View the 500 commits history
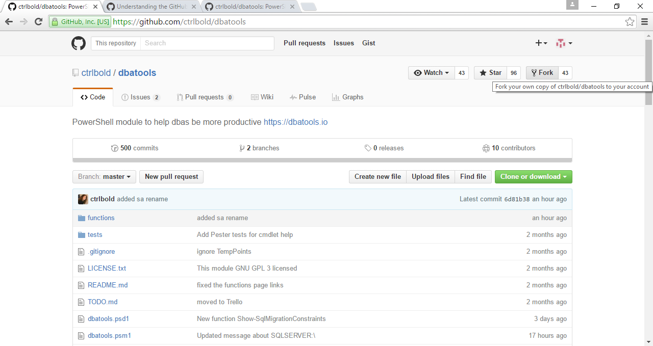 pos(135,148)
